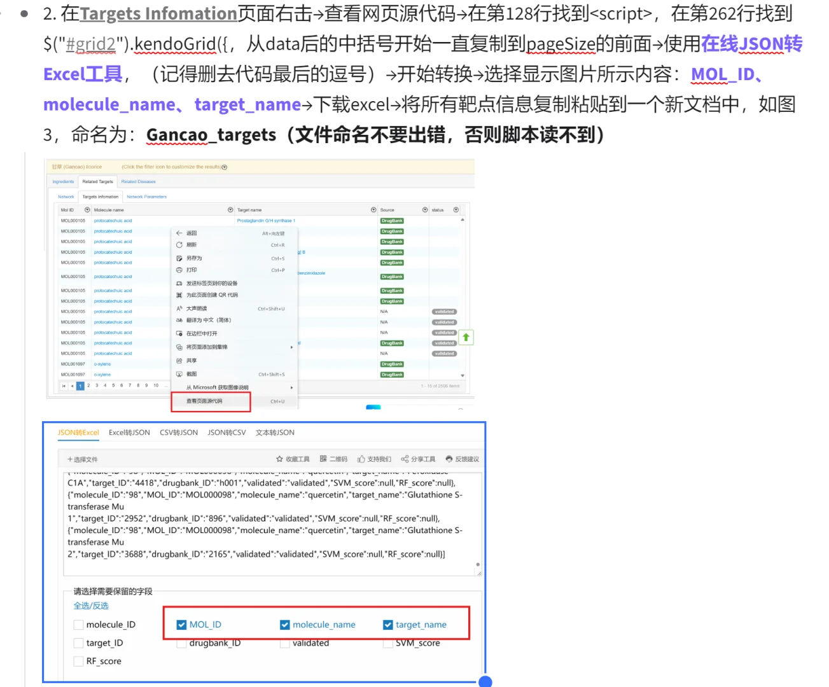Open 收藏工具 star icon on converter toolbar

pos(280,459)
